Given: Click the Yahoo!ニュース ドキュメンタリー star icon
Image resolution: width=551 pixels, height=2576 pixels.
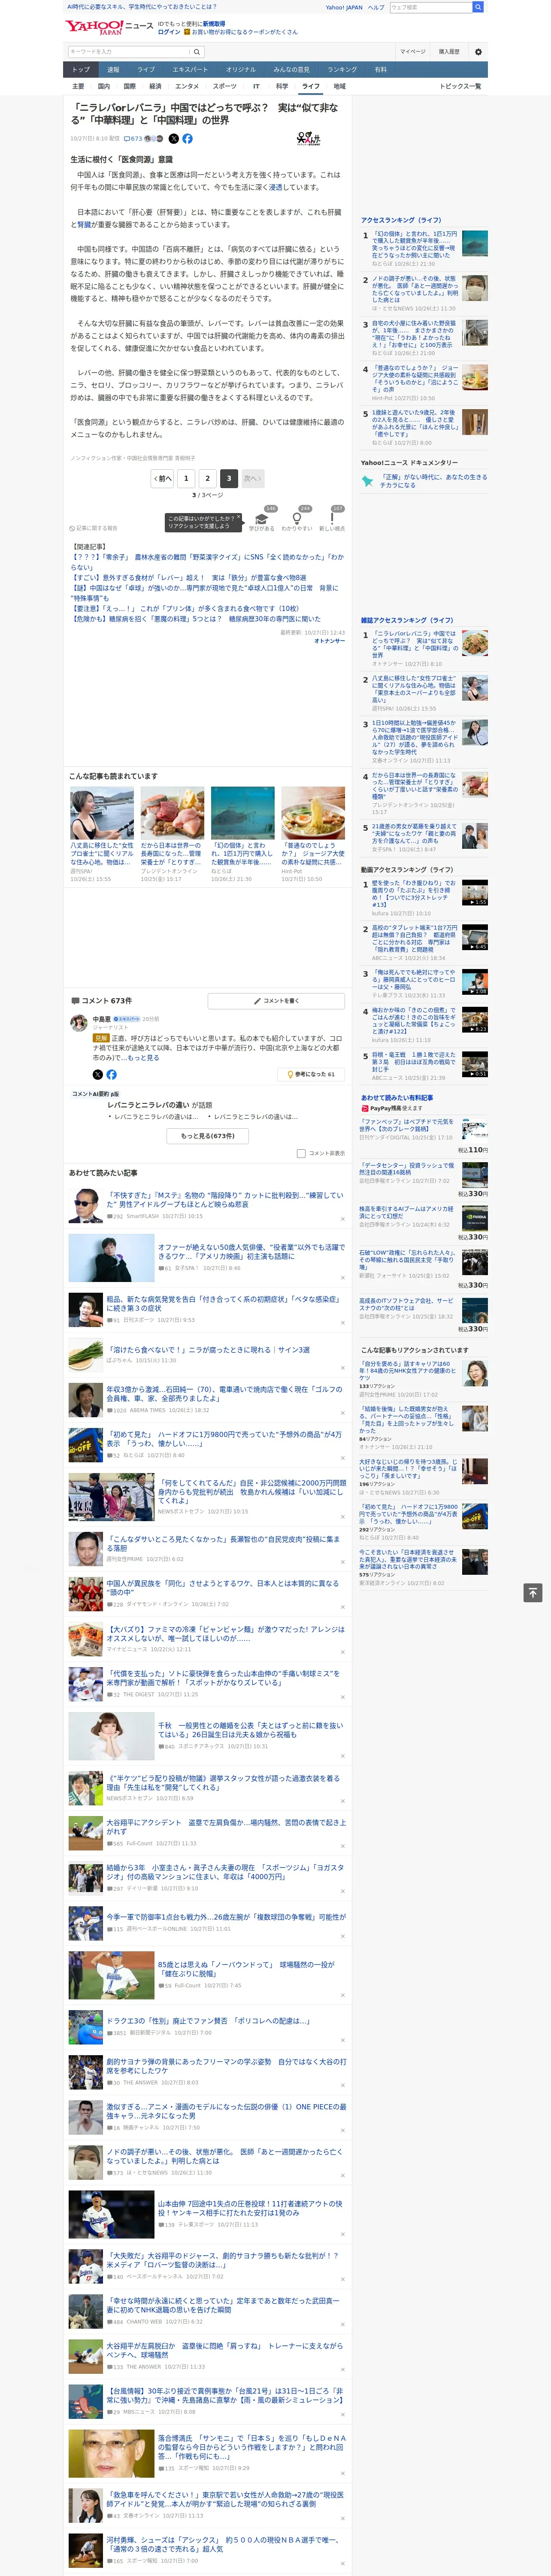Looking at the screenshot, I should tap(368, 481).
